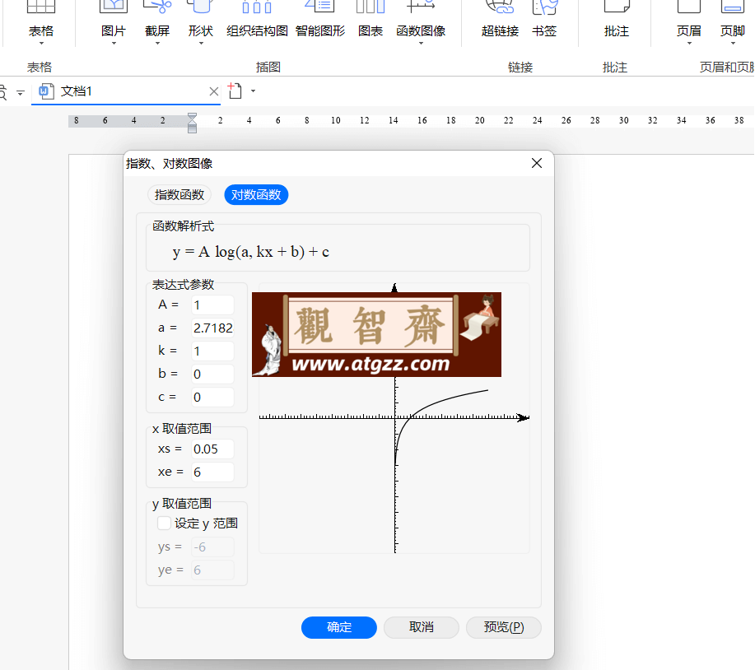Screen dimensions: 755x670
Task: Close the 指数、对数图像 dialog
Action: point(537,163)
